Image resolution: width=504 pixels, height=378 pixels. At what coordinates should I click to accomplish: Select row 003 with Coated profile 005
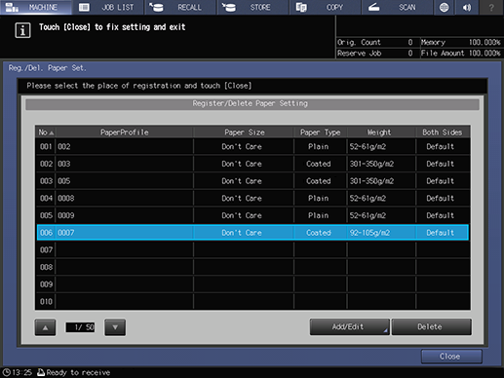(x=252, y=181)
